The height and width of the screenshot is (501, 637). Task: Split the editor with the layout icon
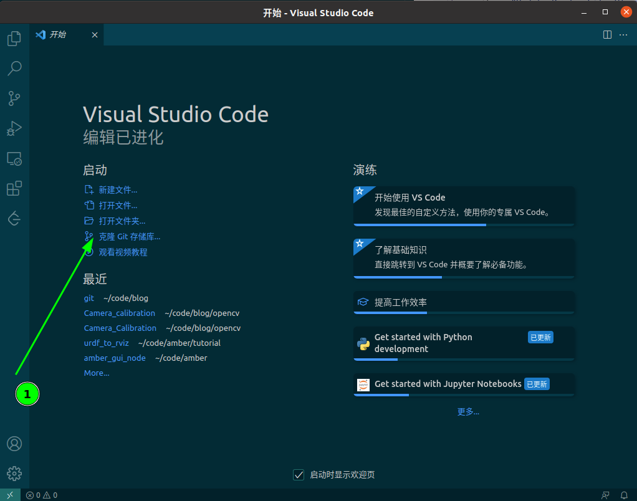tap(607, 35)
